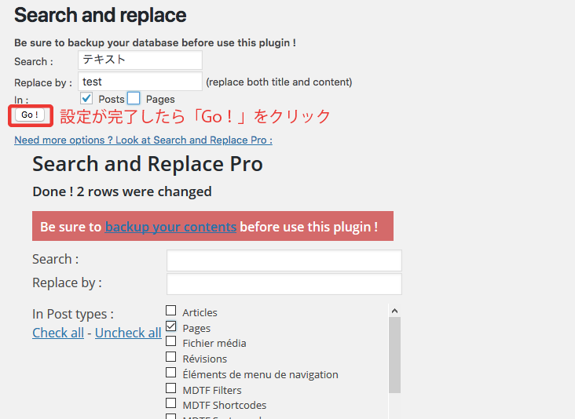This screenshot has height=419, width=575.
Task: Click the Pro Replace by input field
Action: tap(284, 284)
